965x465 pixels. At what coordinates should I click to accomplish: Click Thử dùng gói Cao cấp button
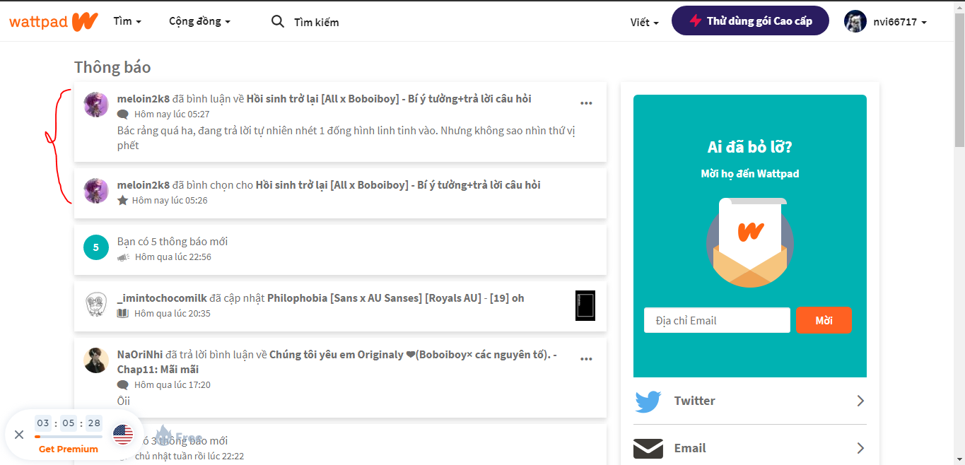pyautogui.click(x=750, y=20)
